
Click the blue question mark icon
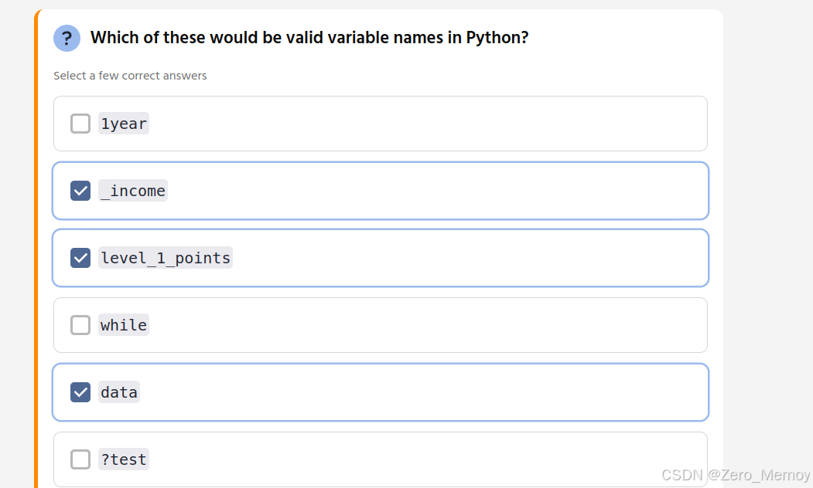tap(67, 38)
